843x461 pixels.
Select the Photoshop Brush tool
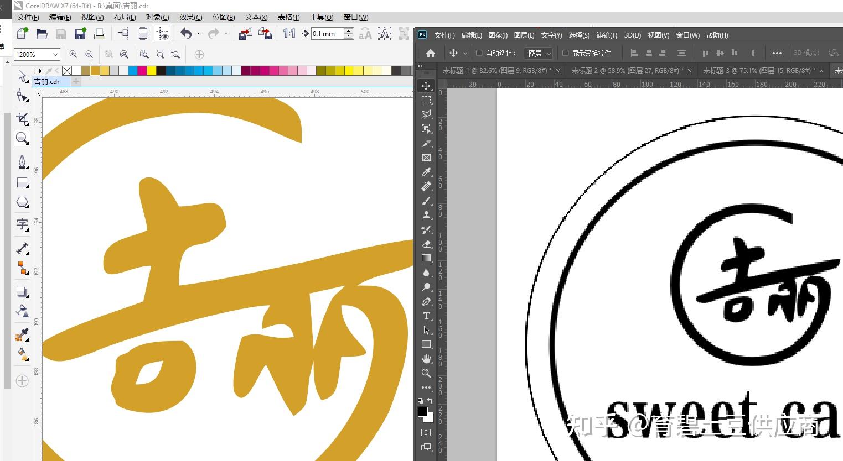click(x=426, y=201)
